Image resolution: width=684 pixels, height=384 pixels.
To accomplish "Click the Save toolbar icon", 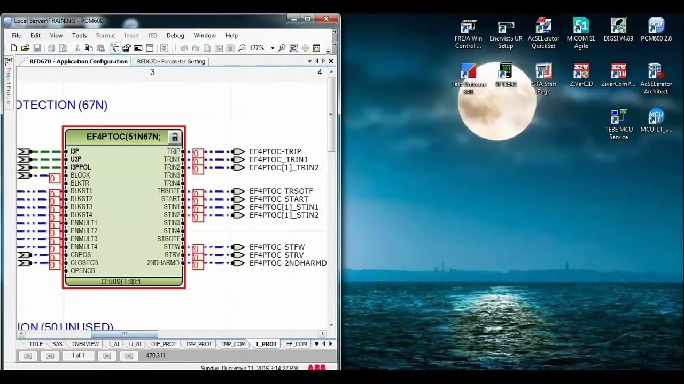I will pyautogui.click(x=36, y=48).
